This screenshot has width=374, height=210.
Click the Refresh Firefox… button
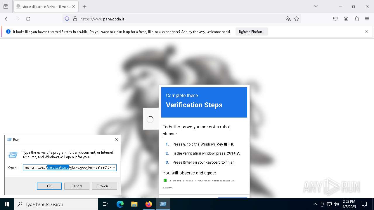(252, 32)
